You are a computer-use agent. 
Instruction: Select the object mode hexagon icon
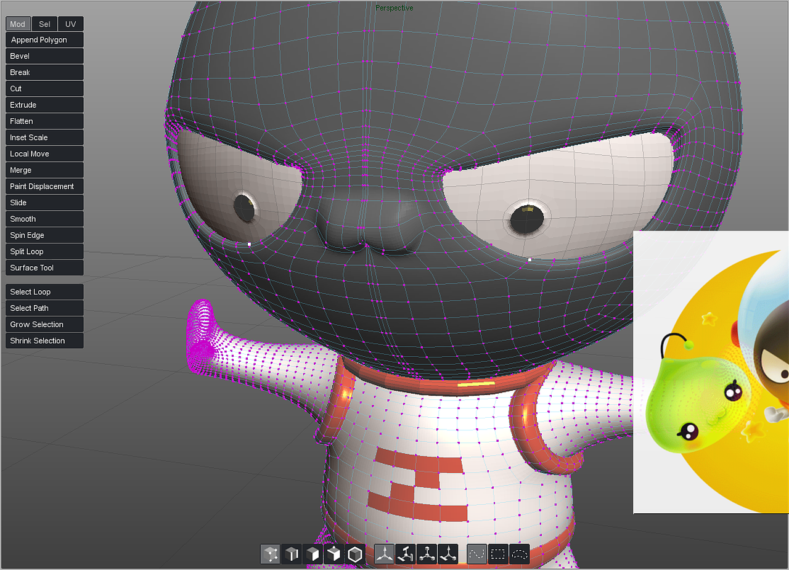tap(355, 554)
